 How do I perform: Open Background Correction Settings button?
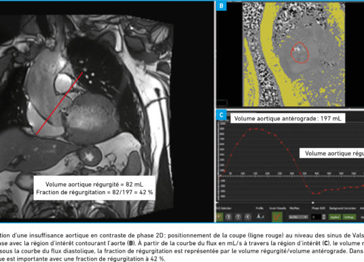pos(349,217)
